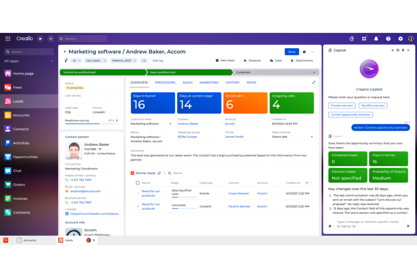This screenshot has height=278, width=417.
Task: Open the Opportunities section
Action: coord(25,157)
